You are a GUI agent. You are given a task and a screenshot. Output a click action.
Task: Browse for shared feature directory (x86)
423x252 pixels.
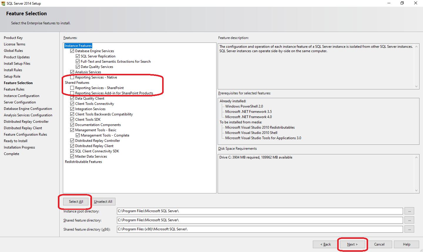pyautogui.click(x=409, y=229)
